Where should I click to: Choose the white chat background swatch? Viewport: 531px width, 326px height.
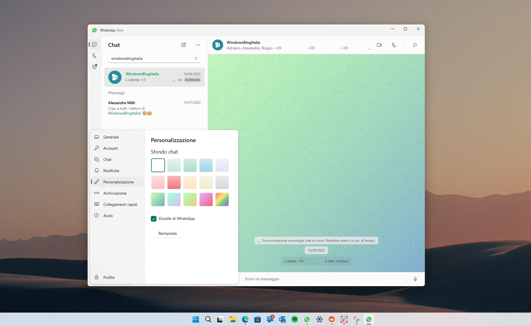tap(158, 165)
